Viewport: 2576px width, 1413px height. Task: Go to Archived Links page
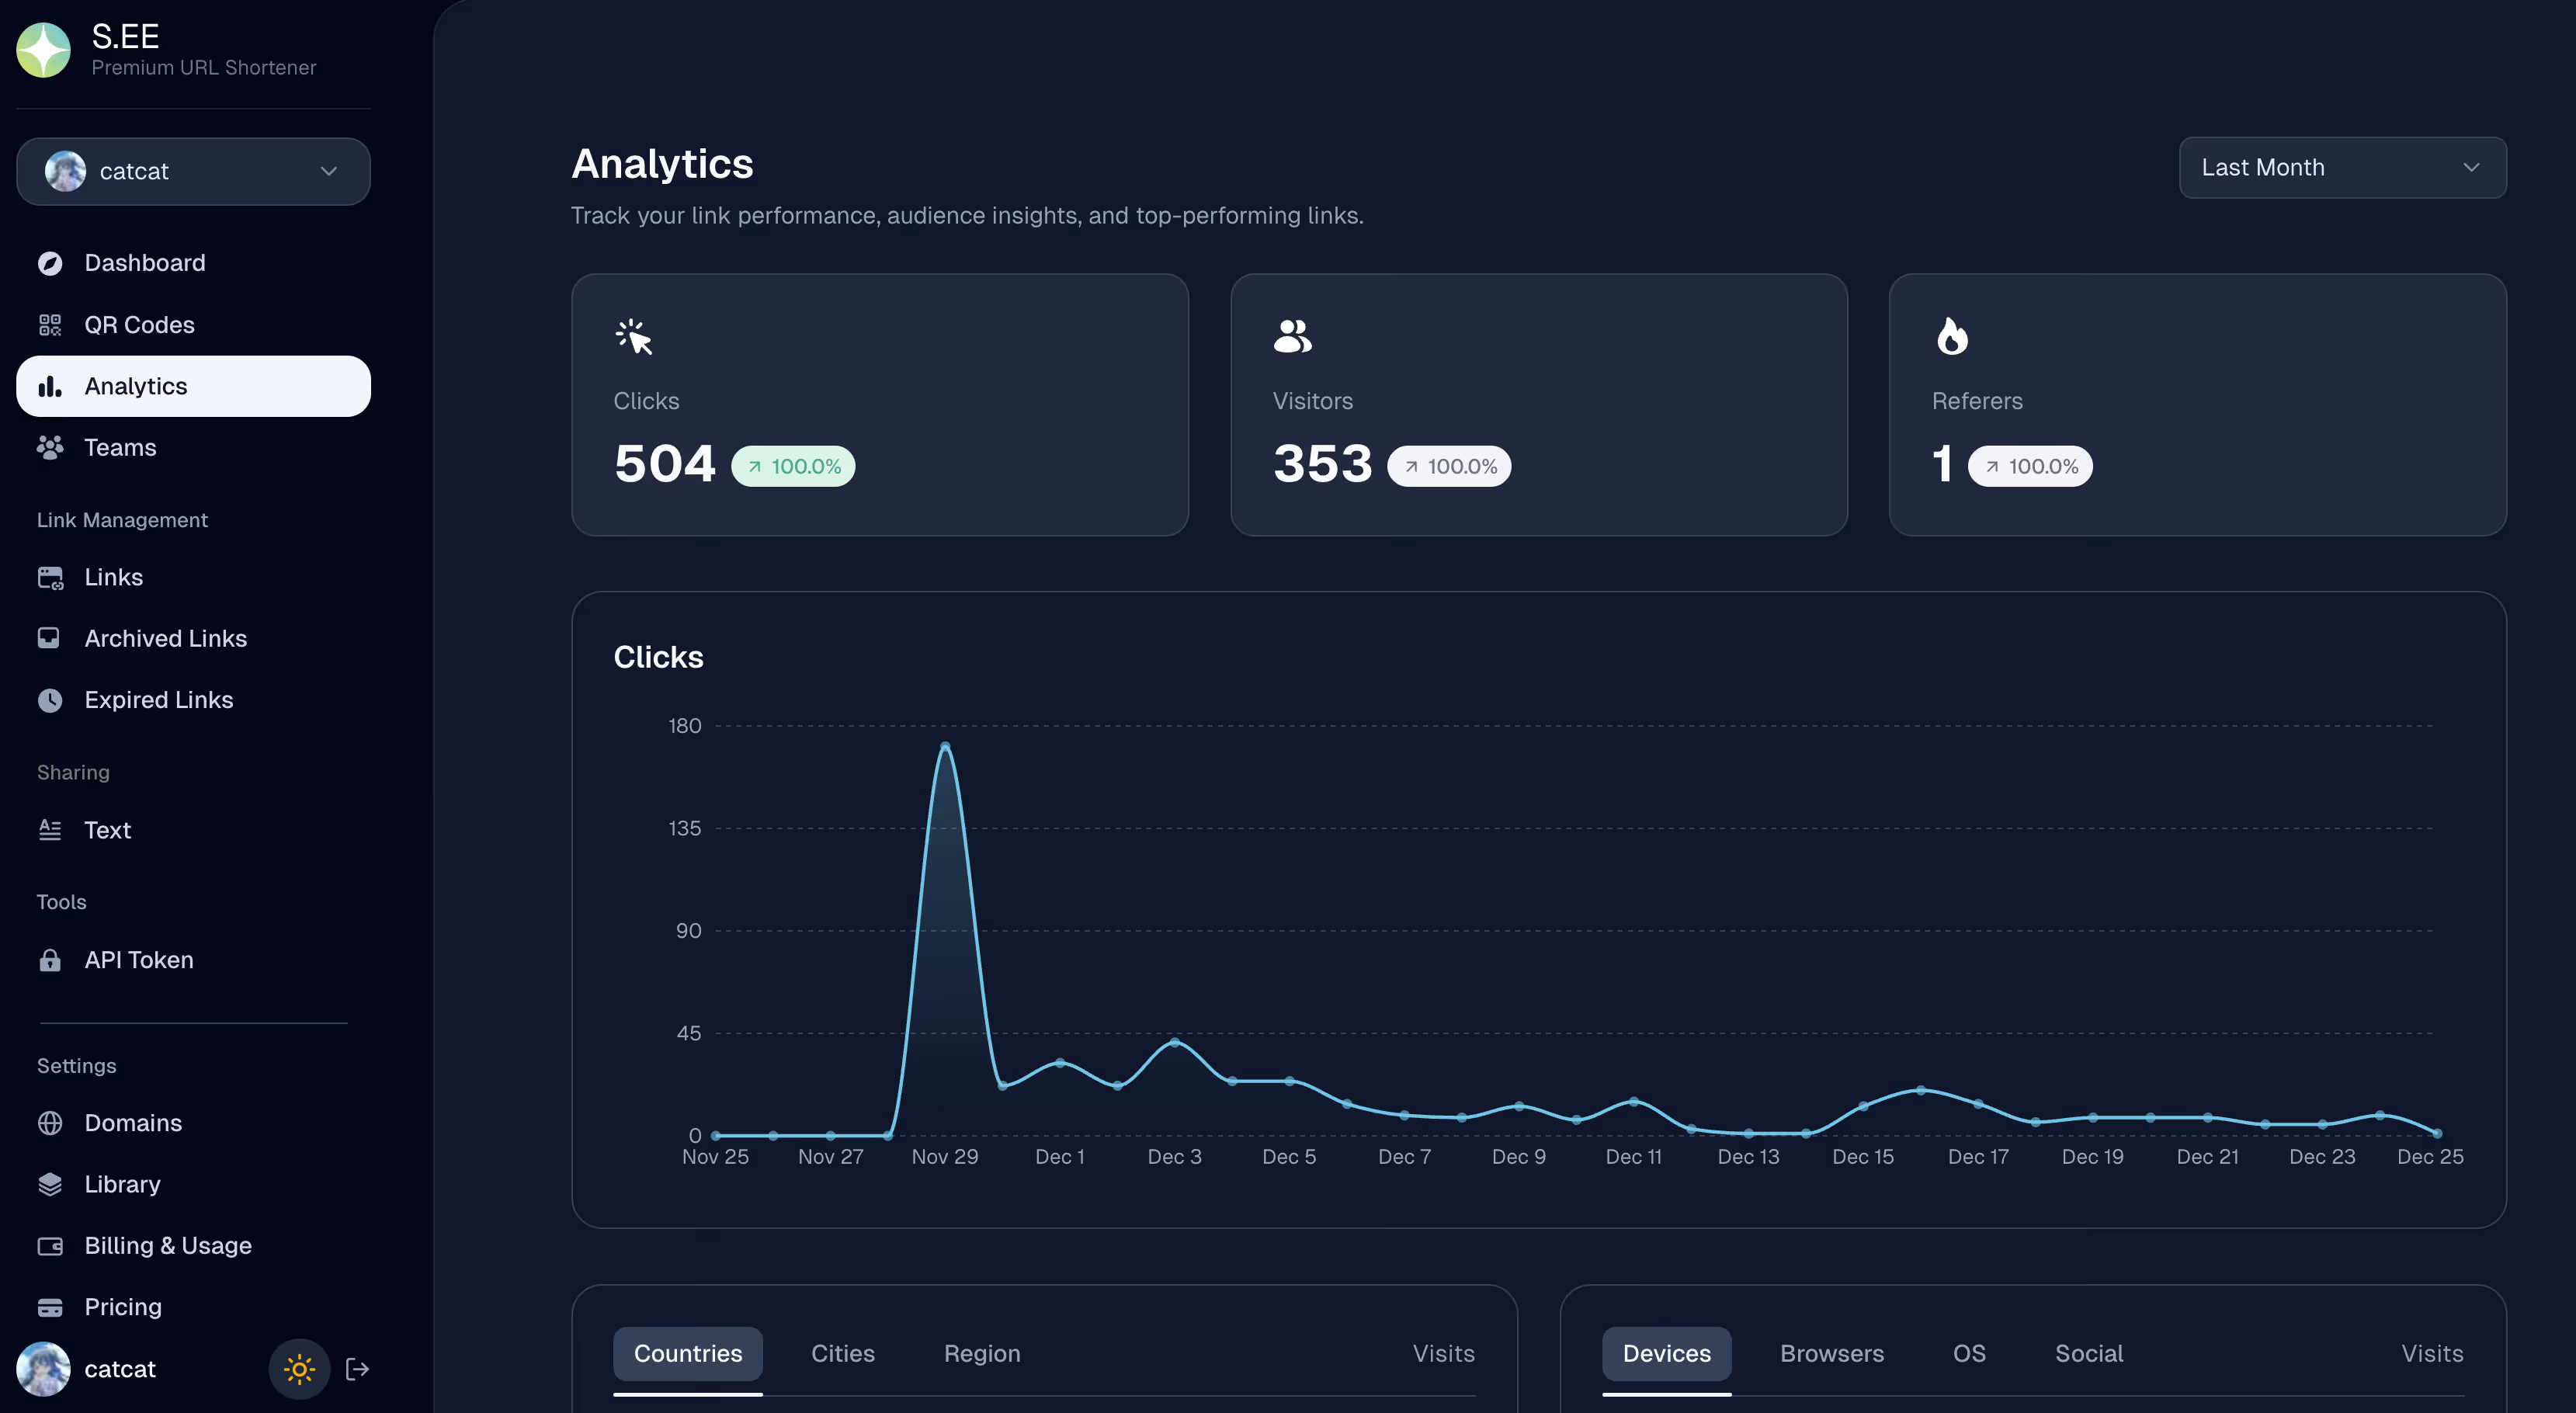[165, 639]
